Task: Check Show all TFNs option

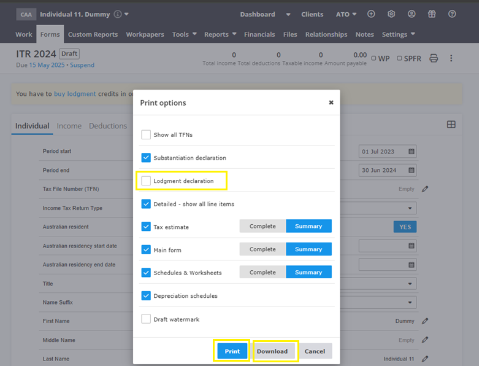Action: (x=146, y=134)
